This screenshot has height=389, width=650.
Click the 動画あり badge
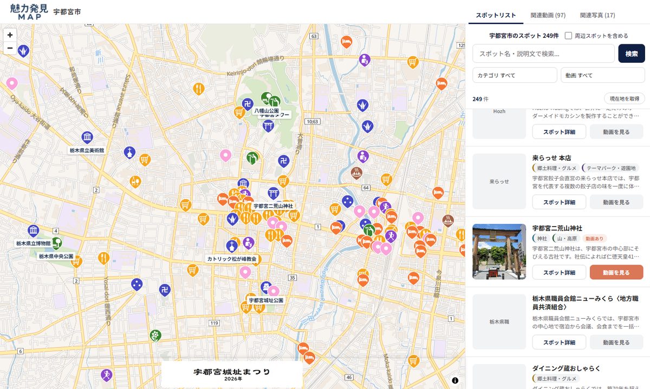coord(596,239)
